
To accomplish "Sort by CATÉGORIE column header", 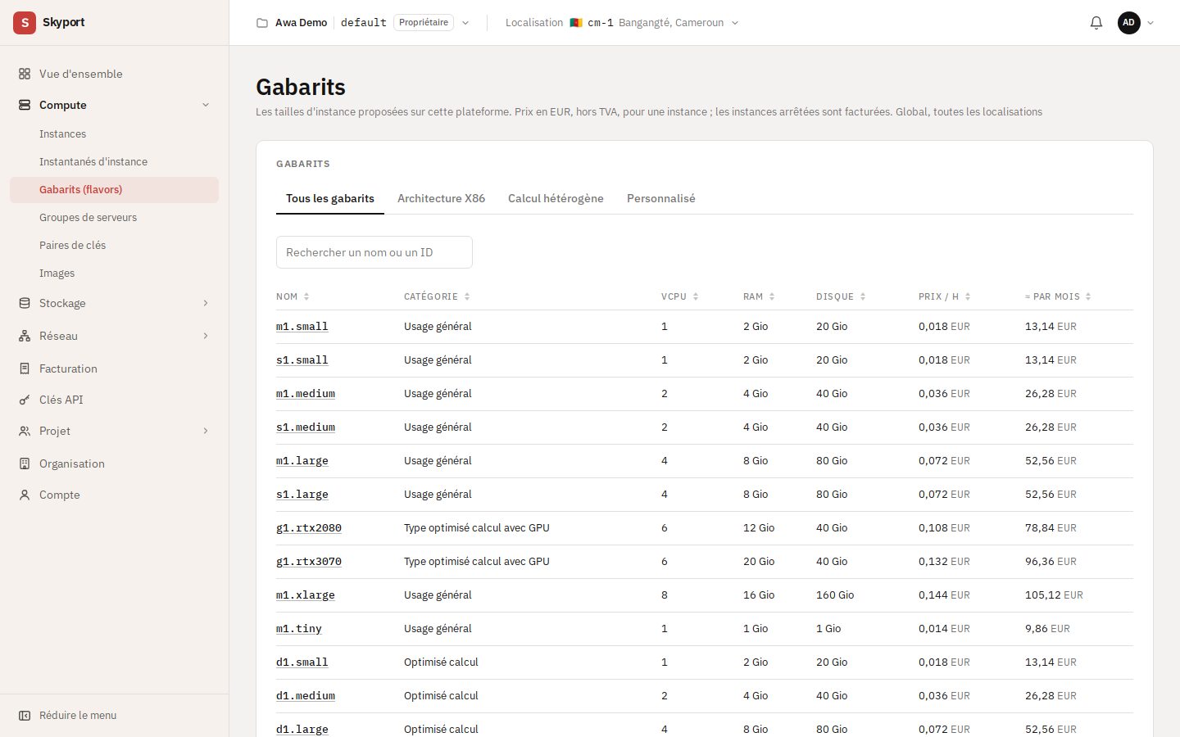I will pos(437,296).
